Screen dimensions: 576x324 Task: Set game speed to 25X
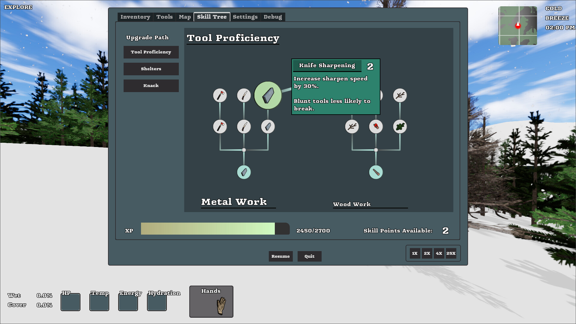click(451, 253)
